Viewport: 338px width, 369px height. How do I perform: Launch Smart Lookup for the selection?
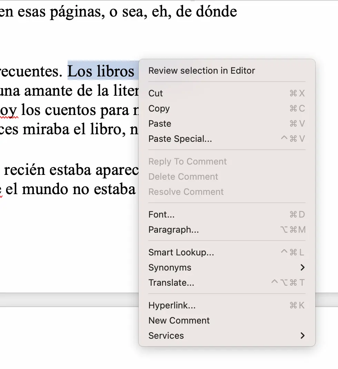(x=181, y=252)
